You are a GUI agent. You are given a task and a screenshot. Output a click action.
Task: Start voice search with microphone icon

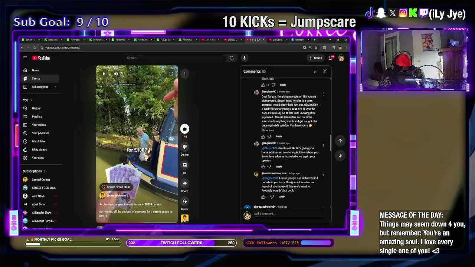(245, 58)
